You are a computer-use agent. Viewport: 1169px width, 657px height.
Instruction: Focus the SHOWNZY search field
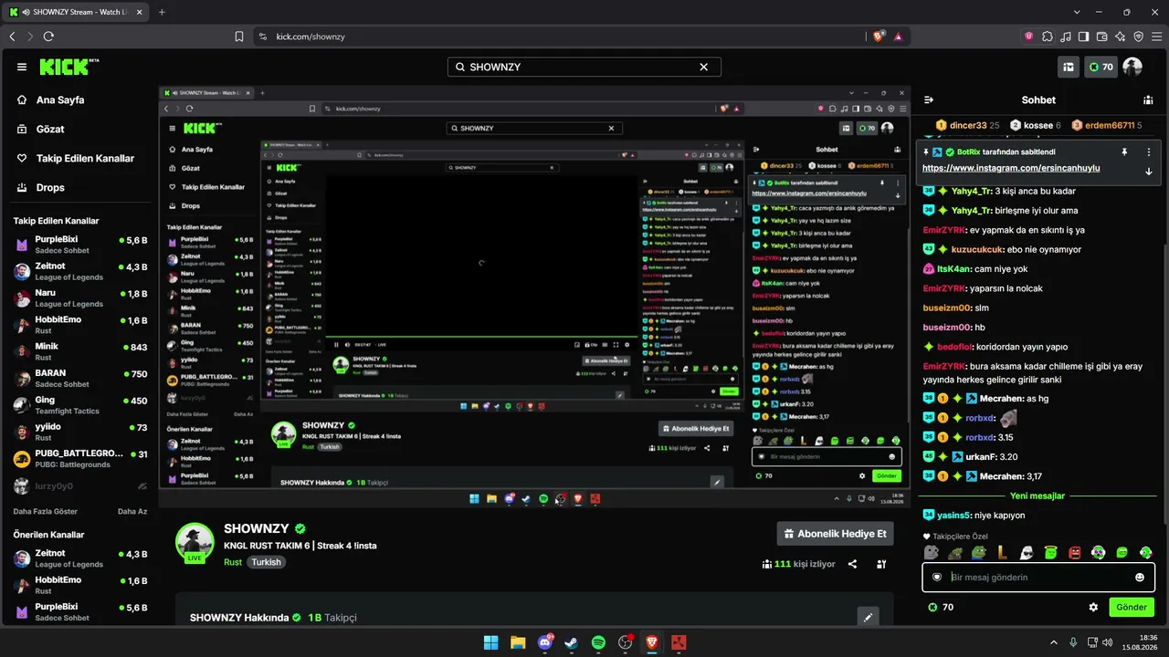584,67
